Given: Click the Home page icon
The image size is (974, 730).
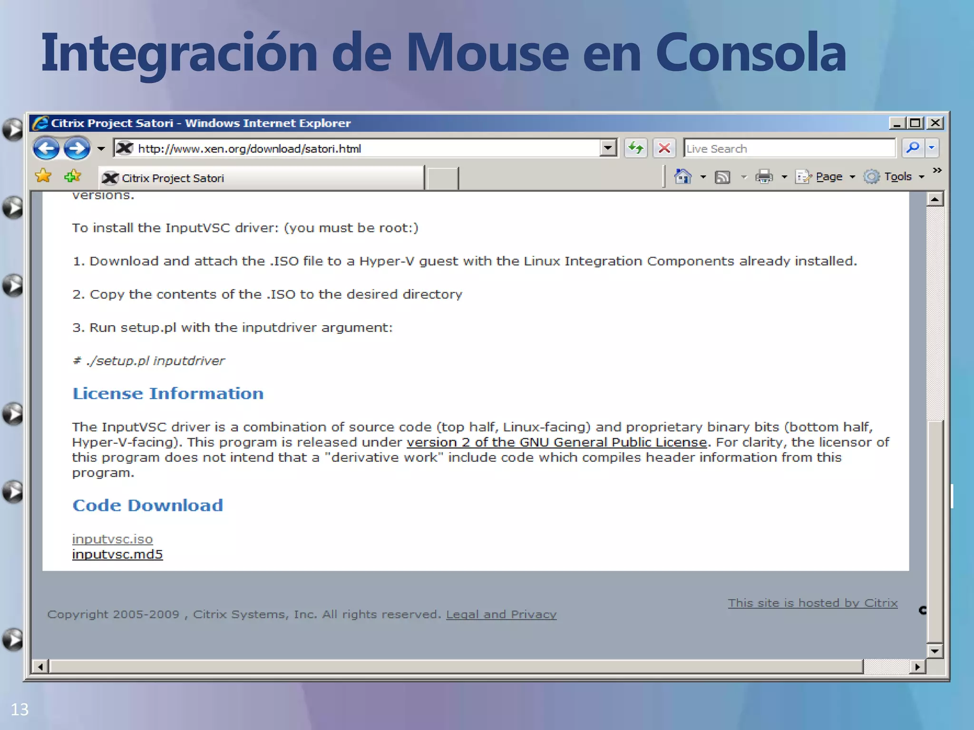Looking at the screenshot, I should (x=683, y=177).
